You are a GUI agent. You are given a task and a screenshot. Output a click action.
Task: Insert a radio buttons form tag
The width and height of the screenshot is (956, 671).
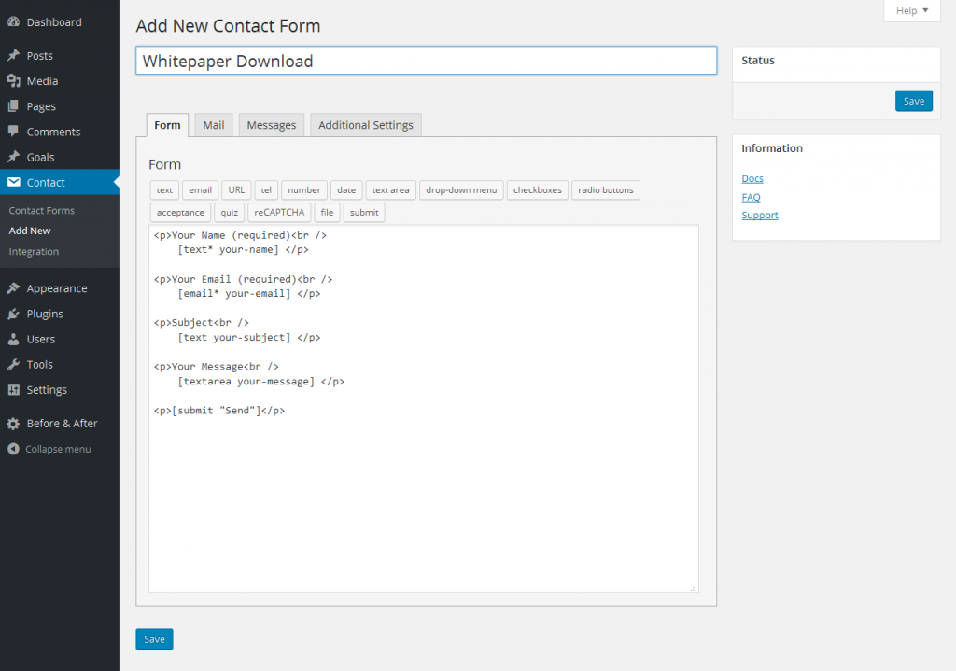click(605, 190)
